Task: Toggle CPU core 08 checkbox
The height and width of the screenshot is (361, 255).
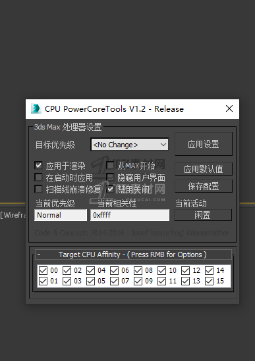Action: [138, 270]
